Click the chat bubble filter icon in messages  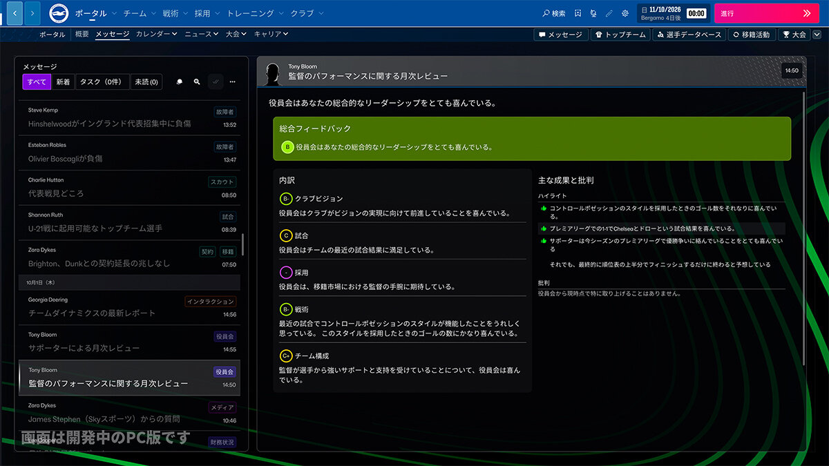pyautogui.click(x=179, y=81)
